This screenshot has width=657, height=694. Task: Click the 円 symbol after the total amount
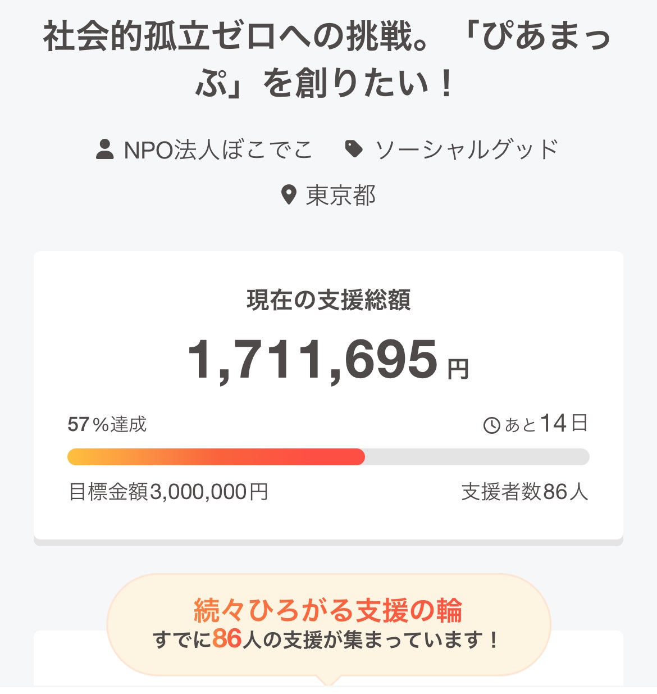point(458,369)
